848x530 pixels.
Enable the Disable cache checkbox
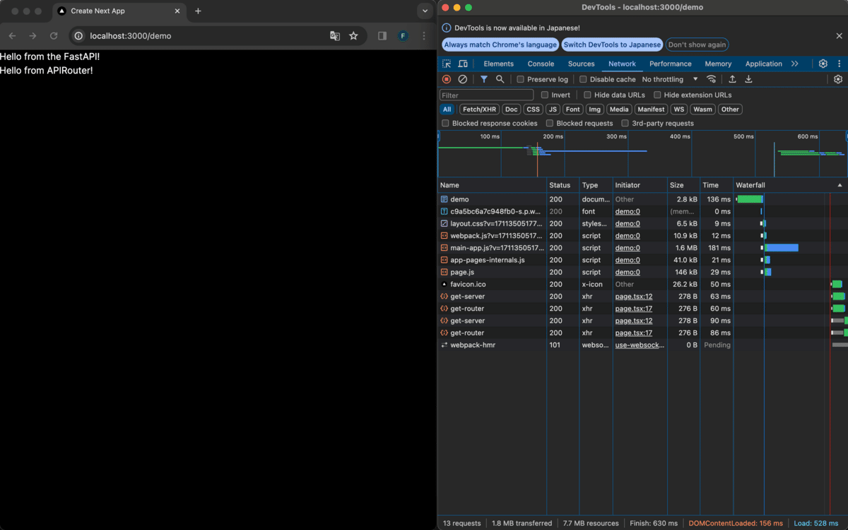tap(582, 78)
